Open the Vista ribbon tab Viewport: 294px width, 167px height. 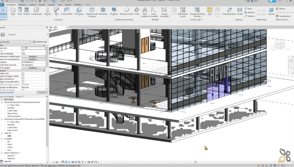tap(60, 5)
